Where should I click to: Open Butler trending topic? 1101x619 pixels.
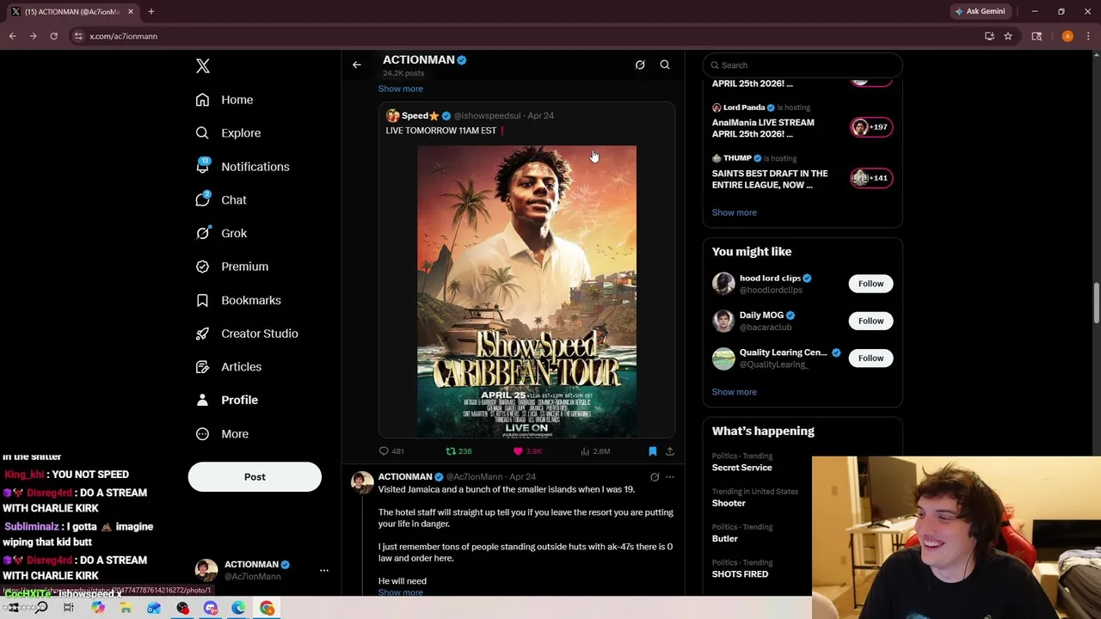click(724, 539)
